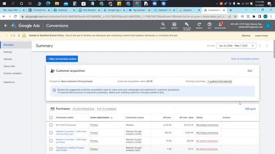
Task: Sort by Action optimization column
Action: point(101,118)
